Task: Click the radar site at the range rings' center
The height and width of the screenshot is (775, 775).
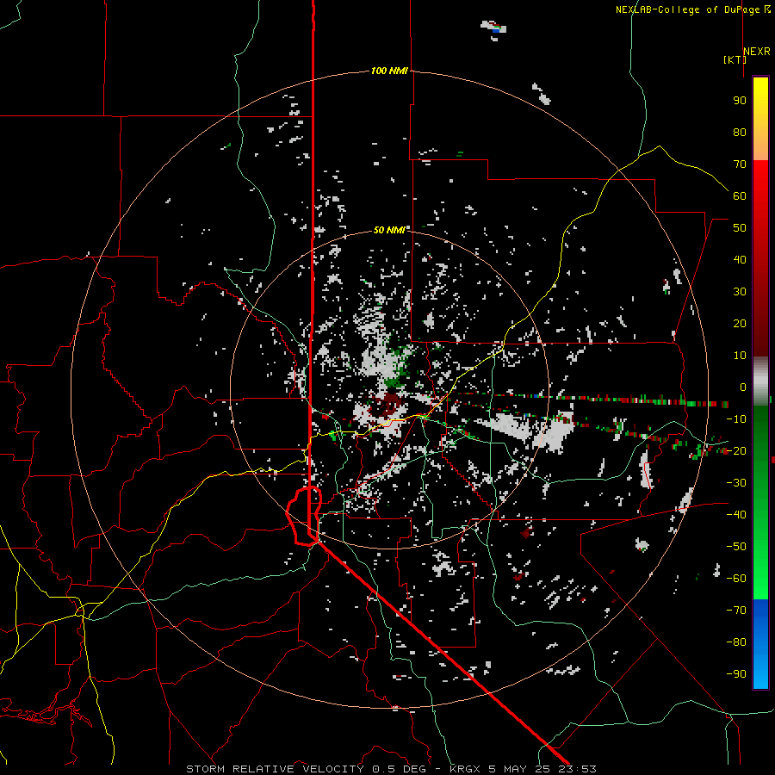Action: [x=390, y=390]
